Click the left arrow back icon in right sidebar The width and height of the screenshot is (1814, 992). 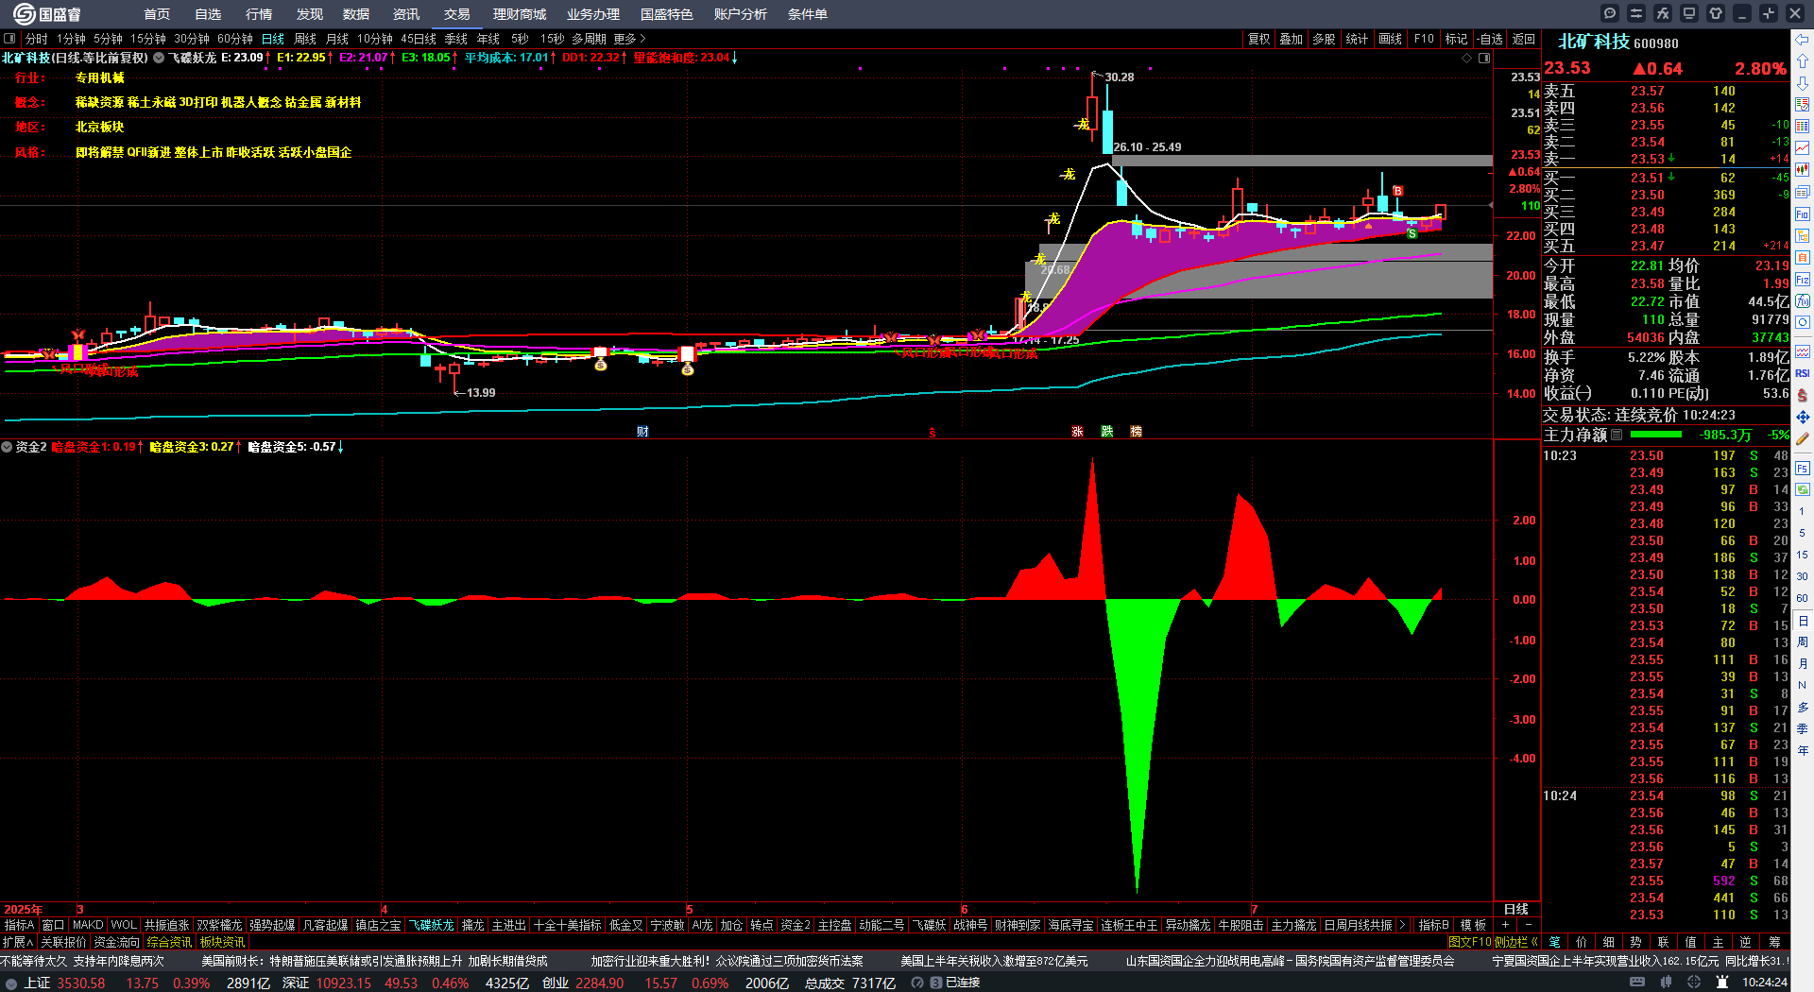(1803, 40)
